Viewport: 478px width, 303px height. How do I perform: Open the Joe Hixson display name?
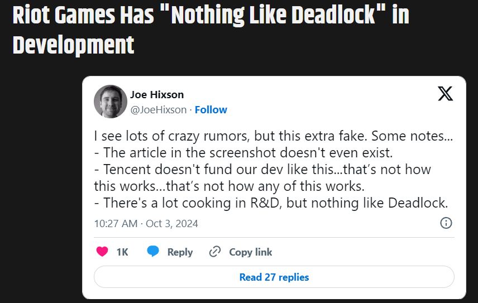point(157,94)
